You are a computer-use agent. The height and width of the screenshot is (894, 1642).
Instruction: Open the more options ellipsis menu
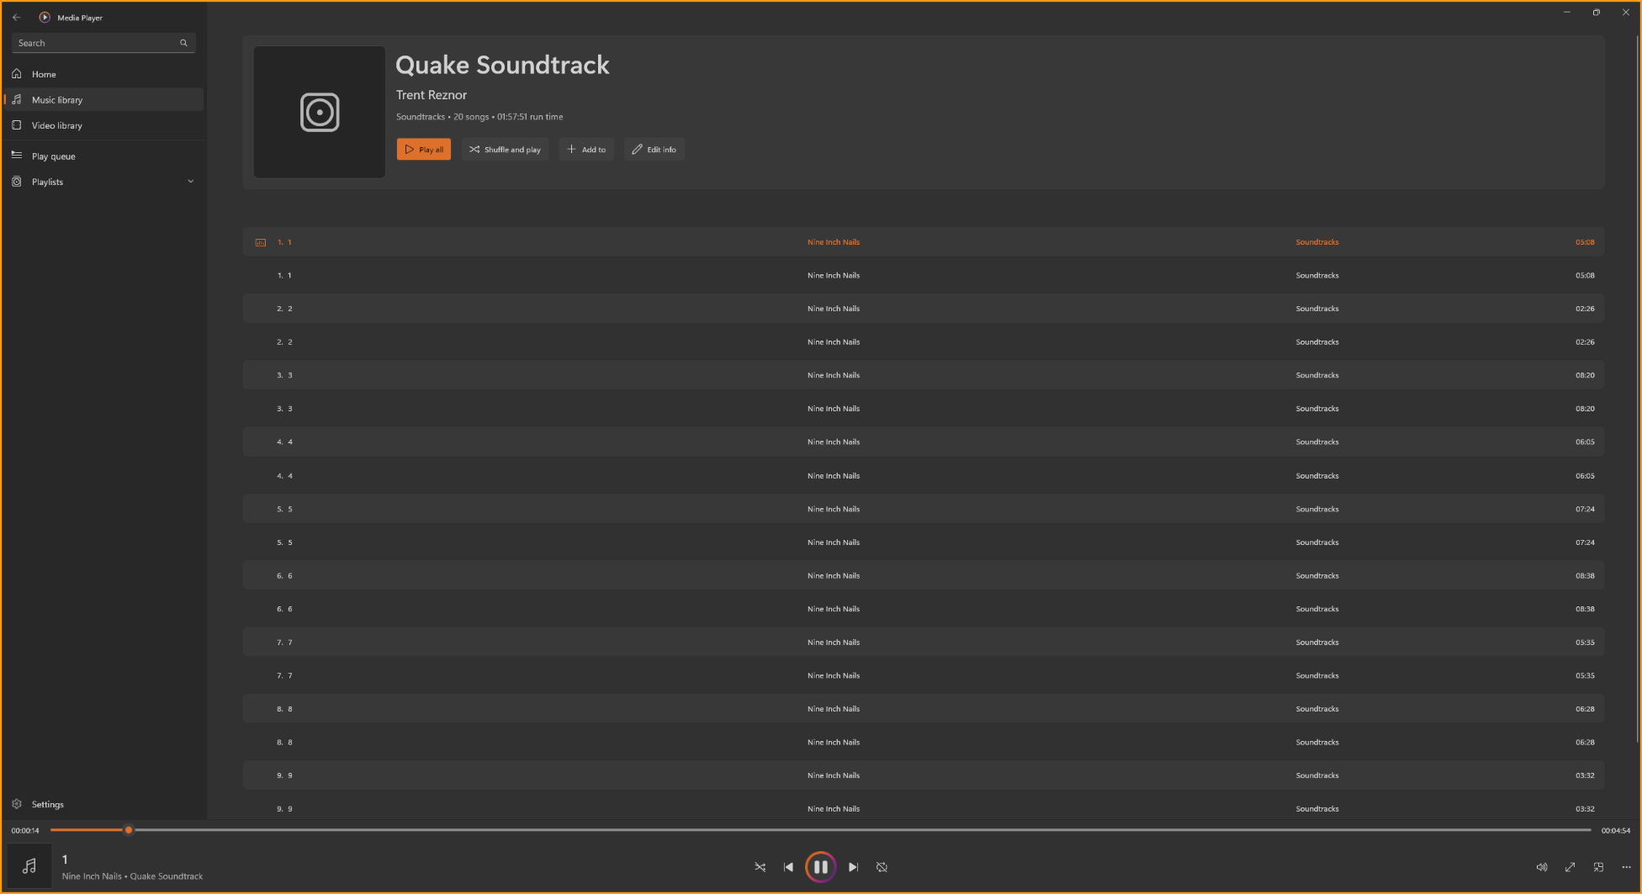1626,867
